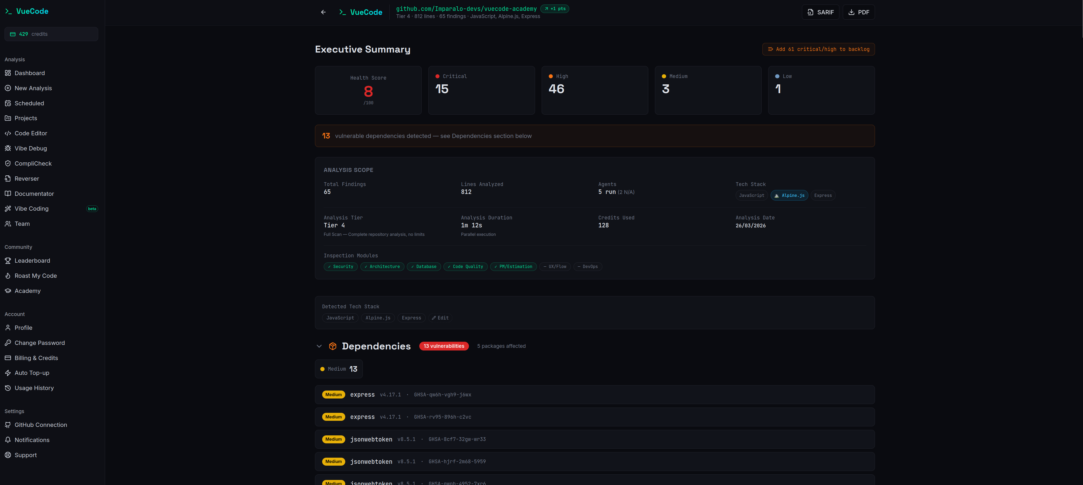1083x485 pixels.
Task: Click the Security inspection module chip
Action: [340, 266]
